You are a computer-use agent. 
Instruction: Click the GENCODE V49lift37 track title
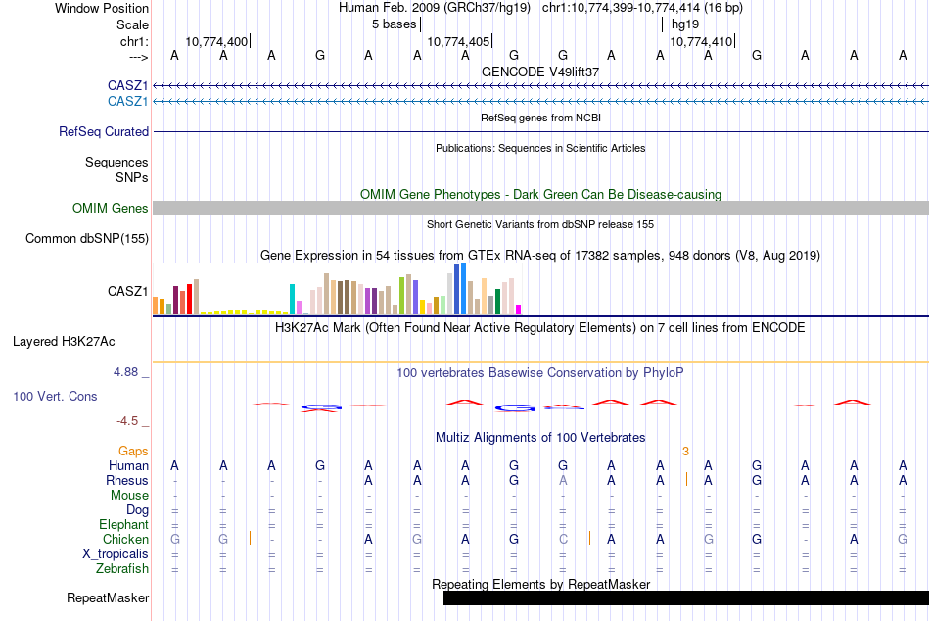pyautogui.click(x=540, y=72)
